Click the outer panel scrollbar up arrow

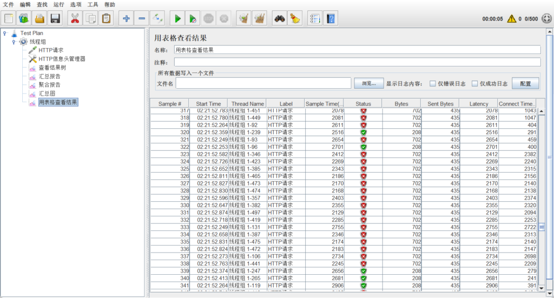pyautogui.click(x=550, y=32)
